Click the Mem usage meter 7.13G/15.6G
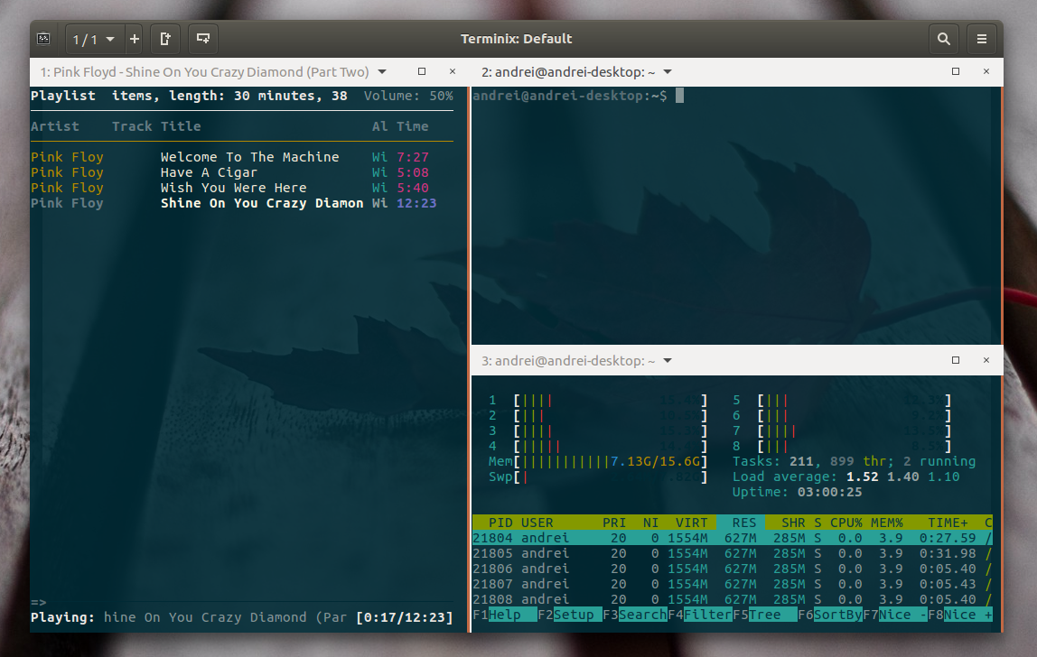This screenshot has height=657, width=1037. tap(598, 461)
